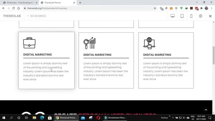Click the magnifier and chart icon
Viewport: 215px width, 121px height.
point(90,43)
